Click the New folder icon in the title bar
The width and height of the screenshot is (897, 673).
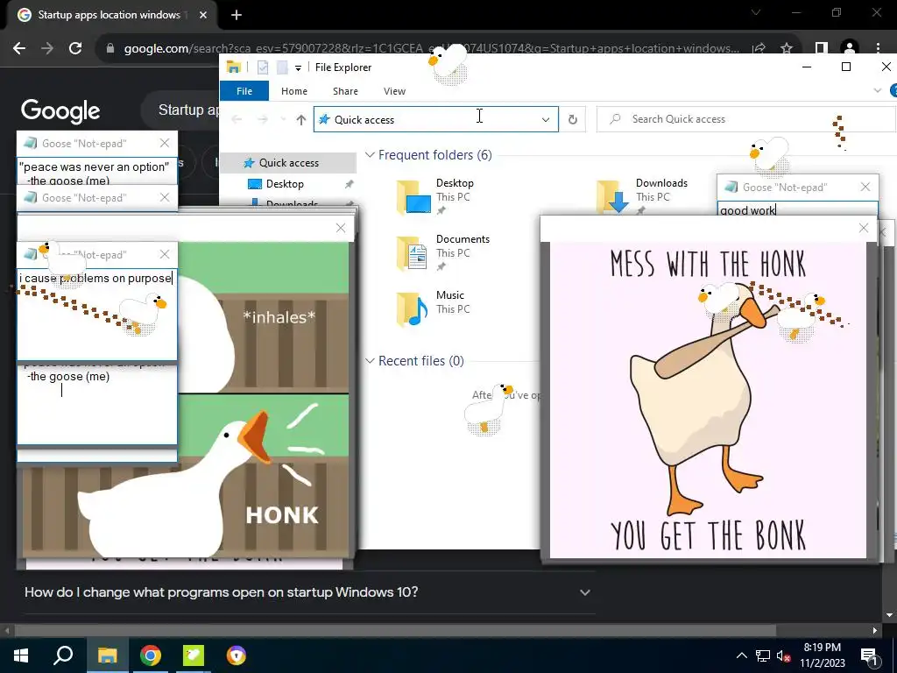click(282, 67)
